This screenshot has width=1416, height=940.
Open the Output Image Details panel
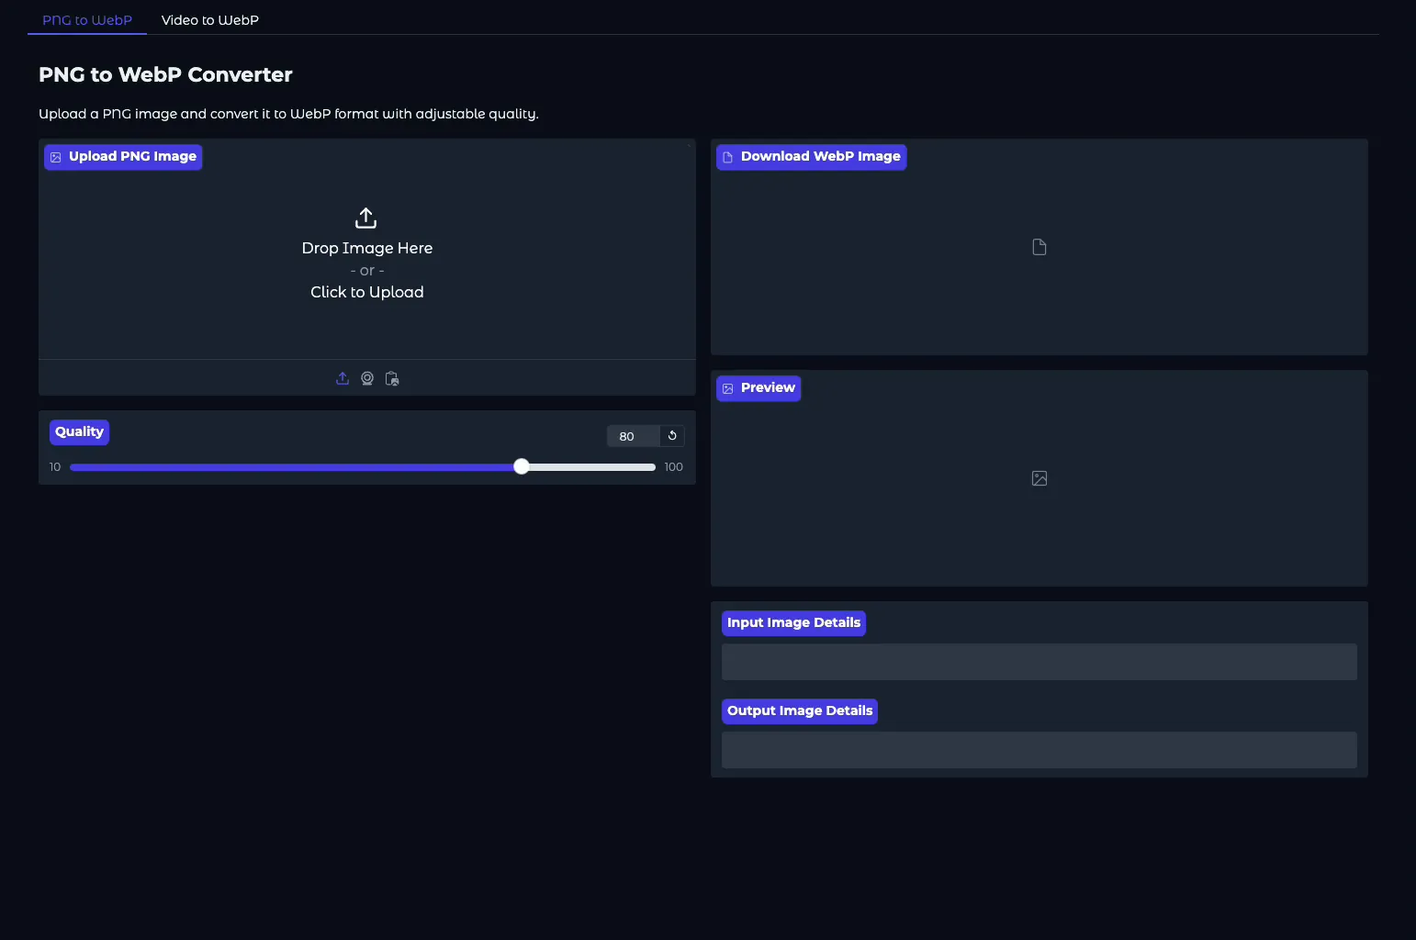[x=799, y=711]
